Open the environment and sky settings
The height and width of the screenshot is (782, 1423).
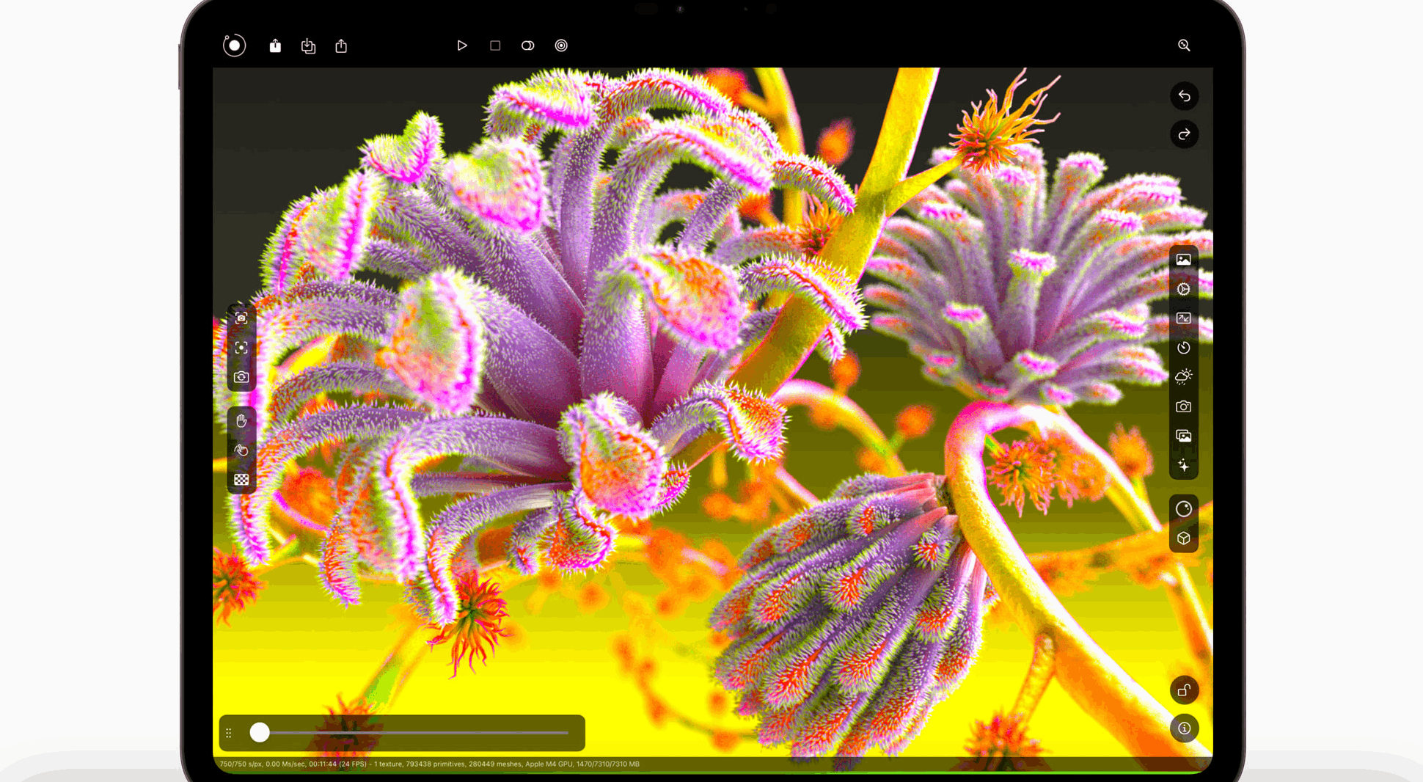pos(1184,376)
